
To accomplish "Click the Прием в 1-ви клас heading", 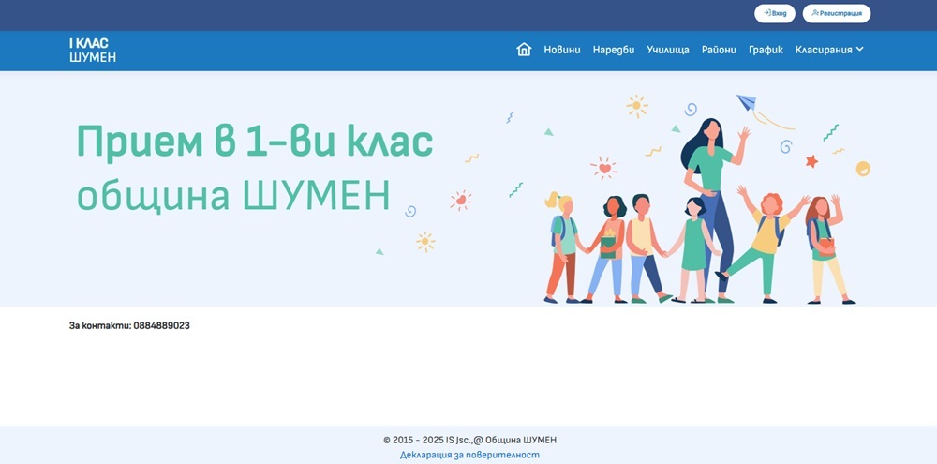I will (x=254, y=142).
